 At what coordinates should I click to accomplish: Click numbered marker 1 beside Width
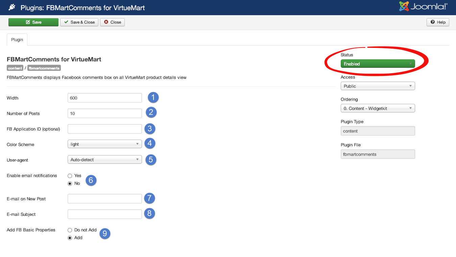point(153,98)
